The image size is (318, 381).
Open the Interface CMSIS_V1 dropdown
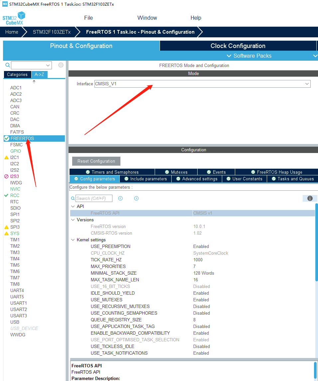click(x=307, y=84)
